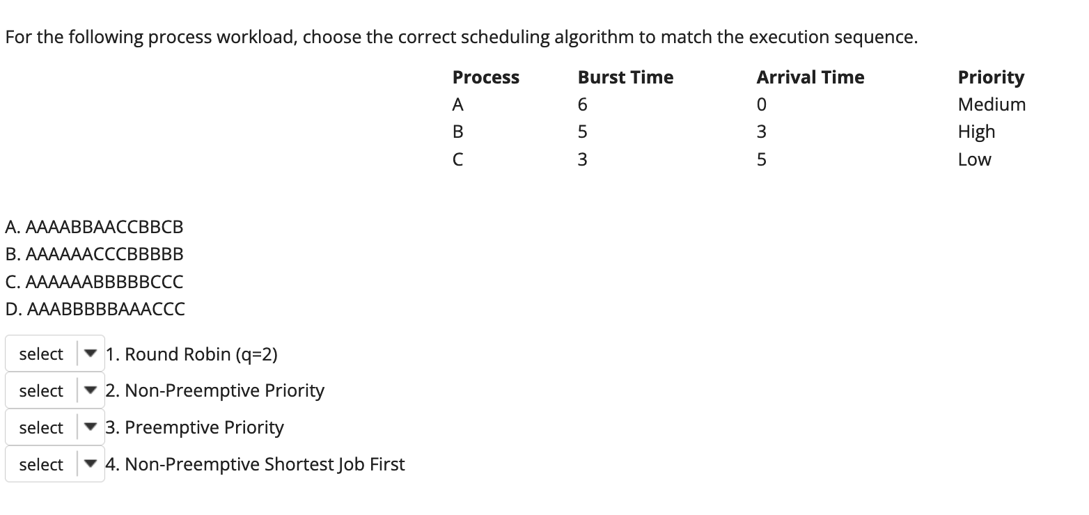1089x515 pixels.
Task: Click the question text about scheduling algorithms
Action: pyautogui.click(x=462, y=37)
